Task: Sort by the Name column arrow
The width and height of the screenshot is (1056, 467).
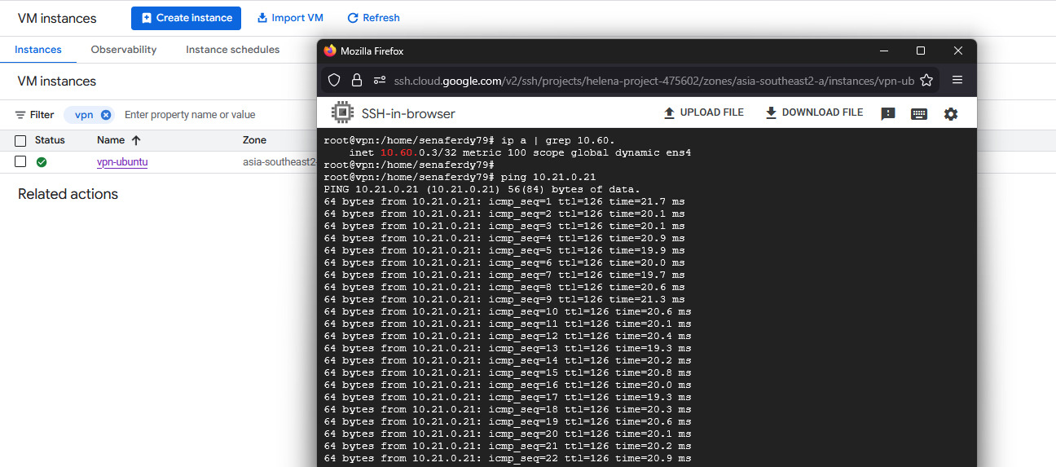Action: coord(136,140)
